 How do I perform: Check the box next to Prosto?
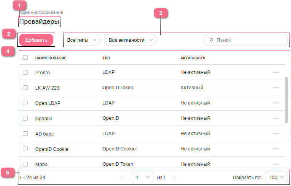tap(25, 72)
